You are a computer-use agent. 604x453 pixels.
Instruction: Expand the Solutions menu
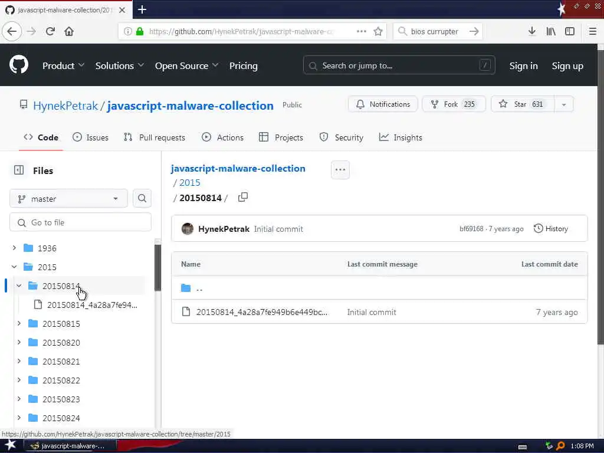pyautogui.click(x=119, y=66)
